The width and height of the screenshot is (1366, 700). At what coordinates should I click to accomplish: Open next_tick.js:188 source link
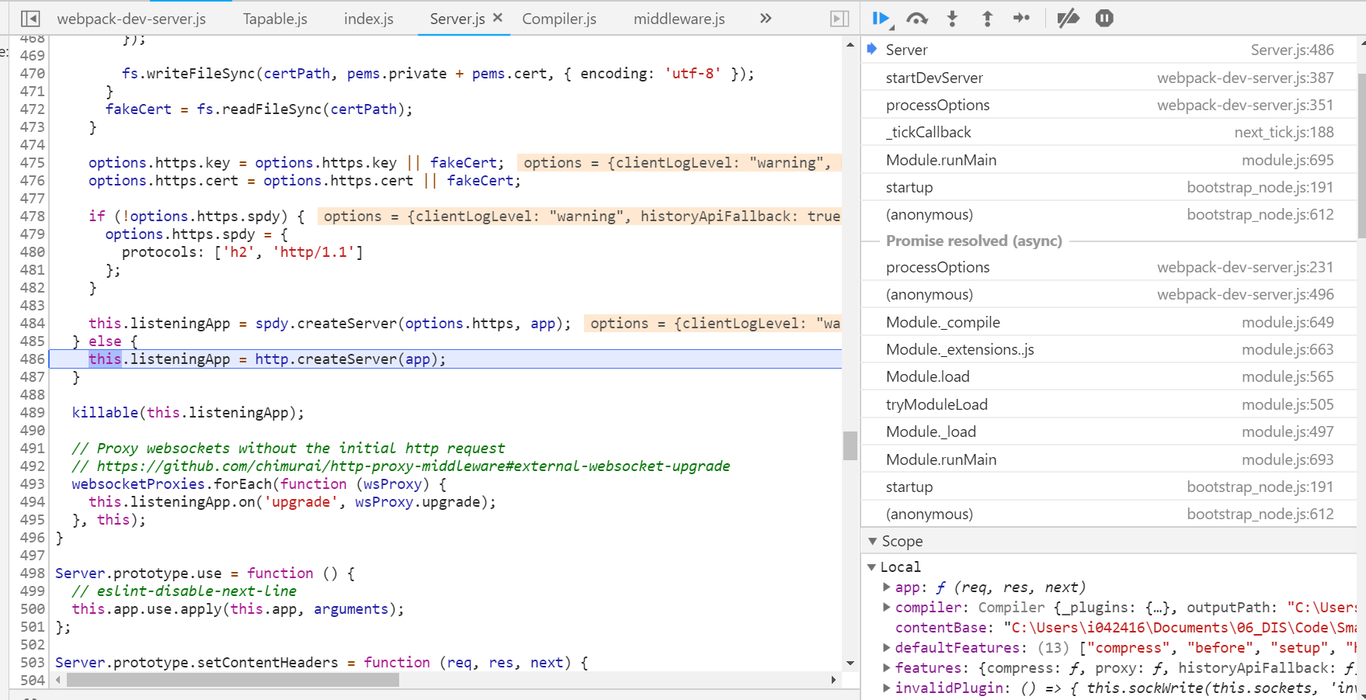pyautogui.click(x=1284, y=132)
